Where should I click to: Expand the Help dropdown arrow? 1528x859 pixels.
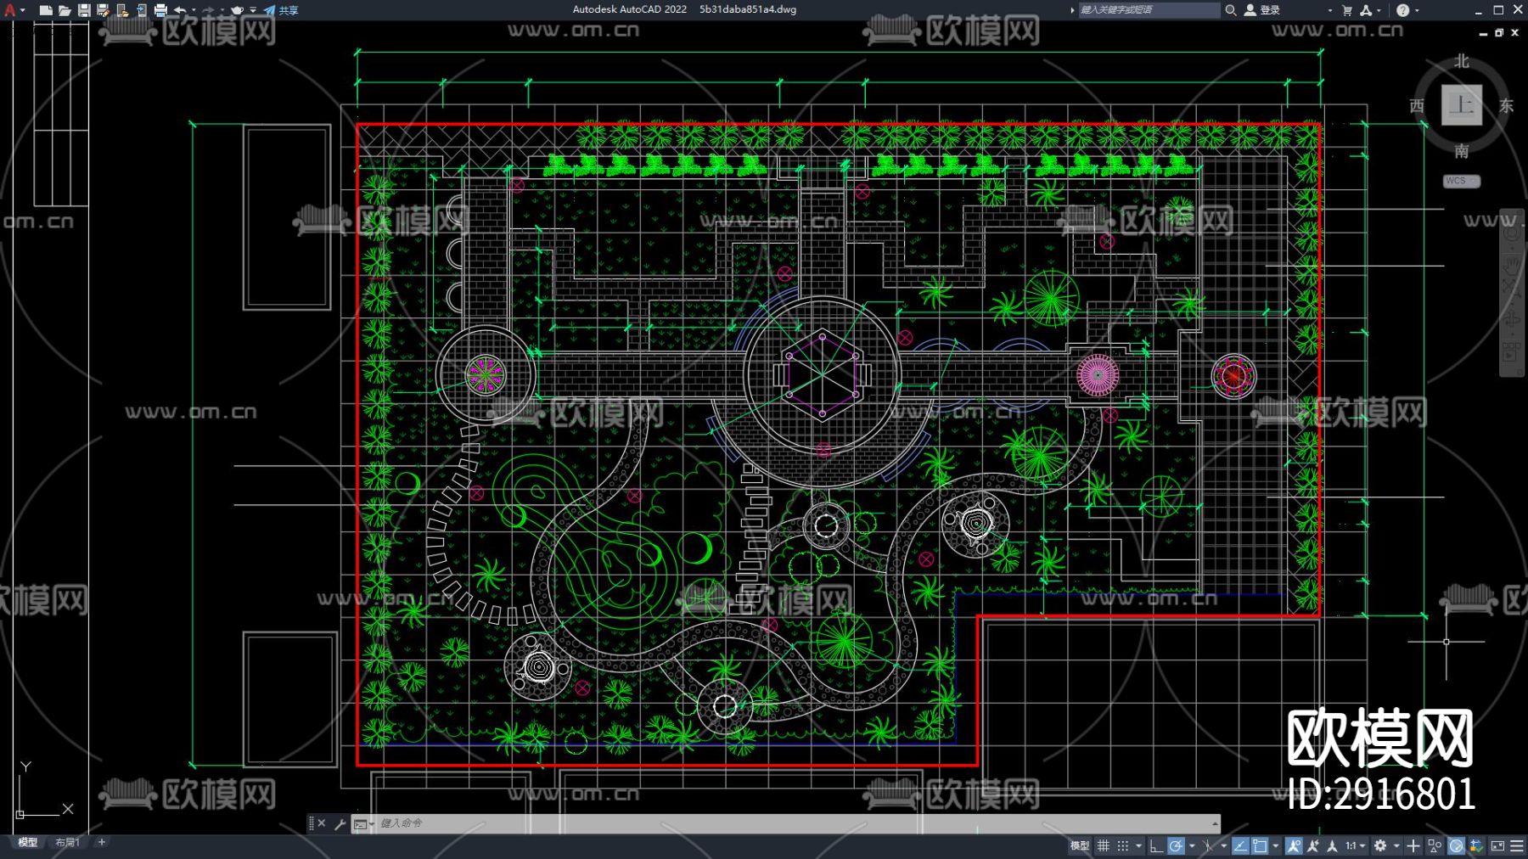tap(1417, 10)
